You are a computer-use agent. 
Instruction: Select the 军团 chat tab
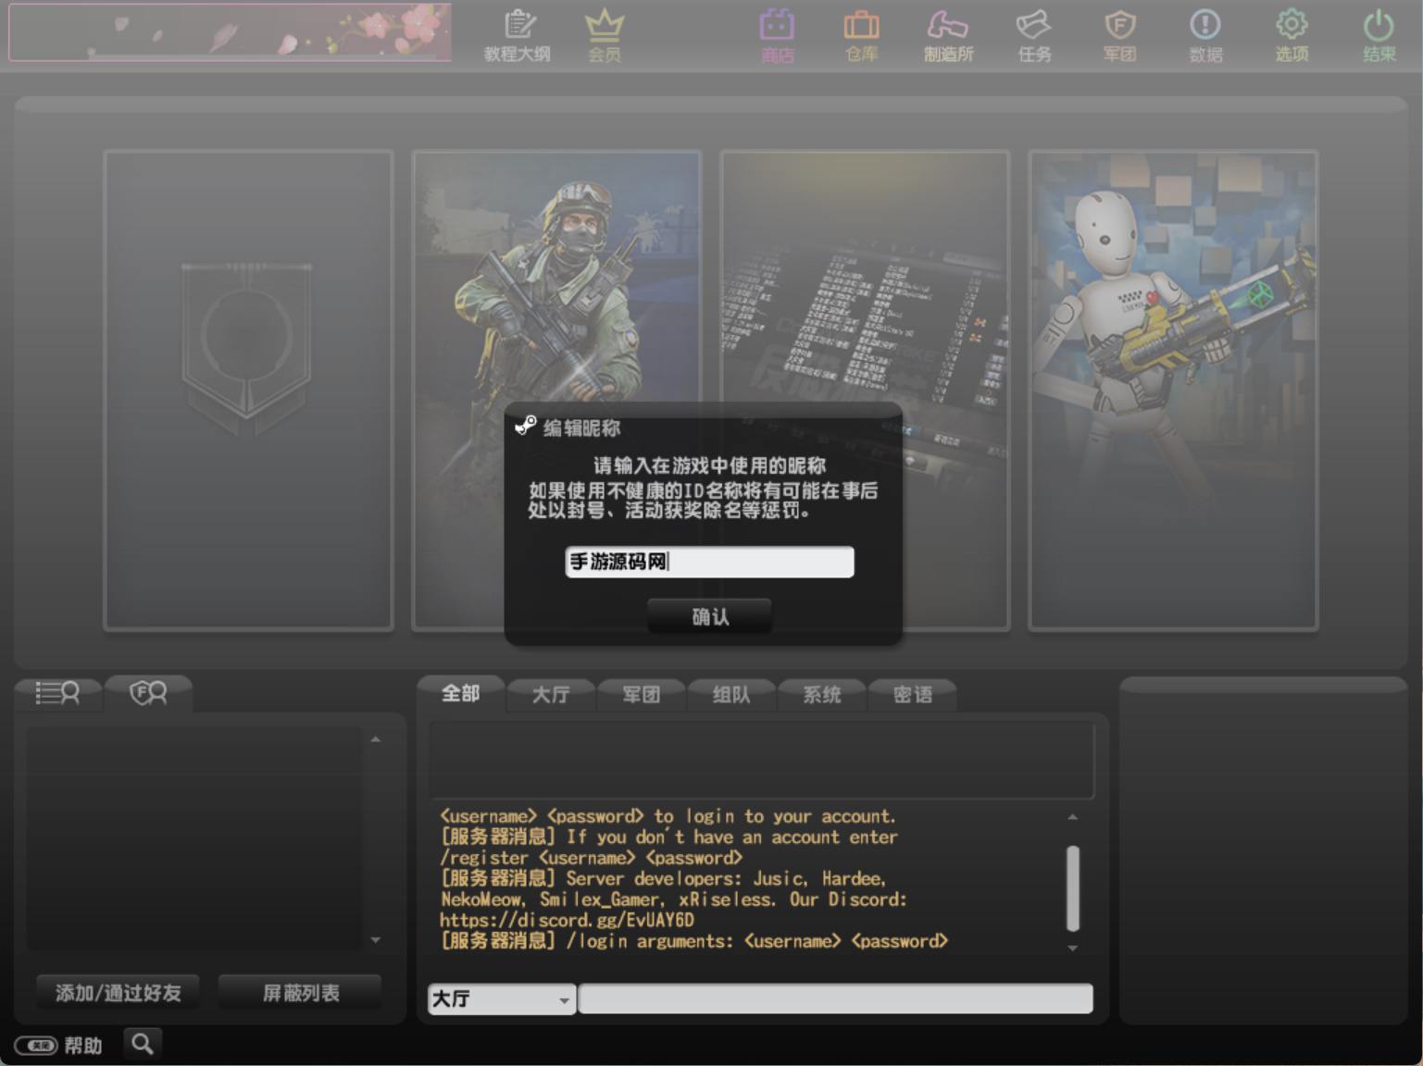[x=641, y=694]
